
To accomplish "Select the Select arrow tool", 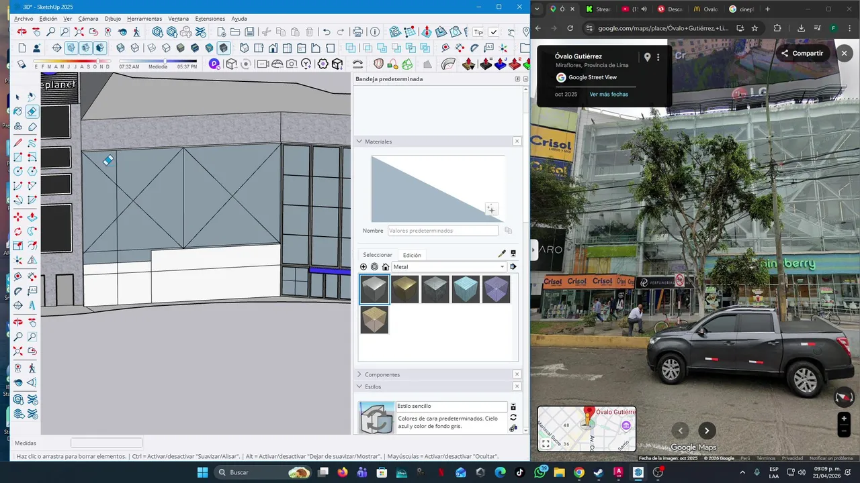I will [18, 97].
